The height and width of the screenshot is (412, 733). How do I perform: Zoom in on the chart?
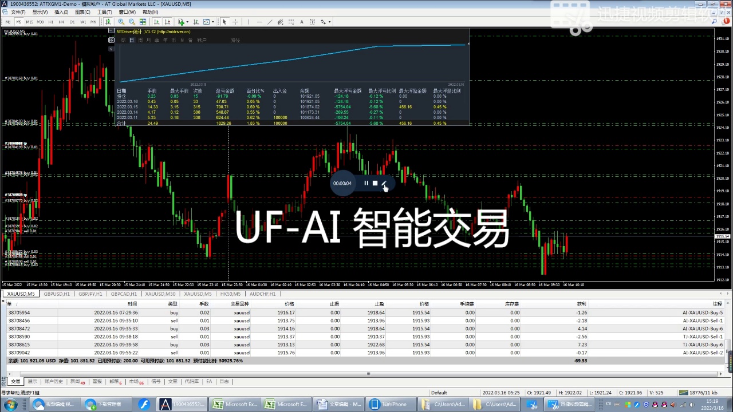121,22
